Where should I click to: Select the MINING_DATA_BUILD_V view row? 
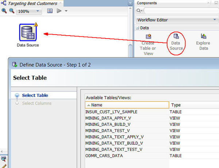pos(152,124)
